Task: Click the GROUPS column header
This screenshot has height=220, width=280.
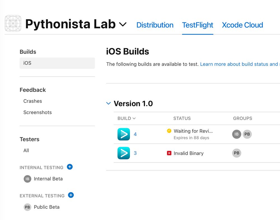Action: (242, 118)
